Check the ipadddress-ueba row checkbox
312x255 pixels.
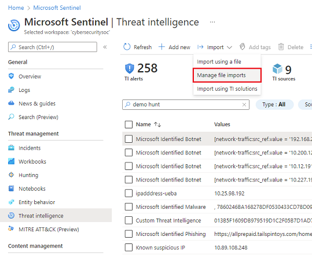[129, 193]
